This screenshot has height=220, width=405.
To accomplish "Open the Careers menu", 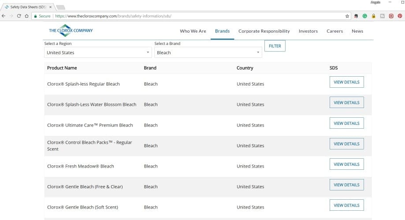I will tap(335, 31).
